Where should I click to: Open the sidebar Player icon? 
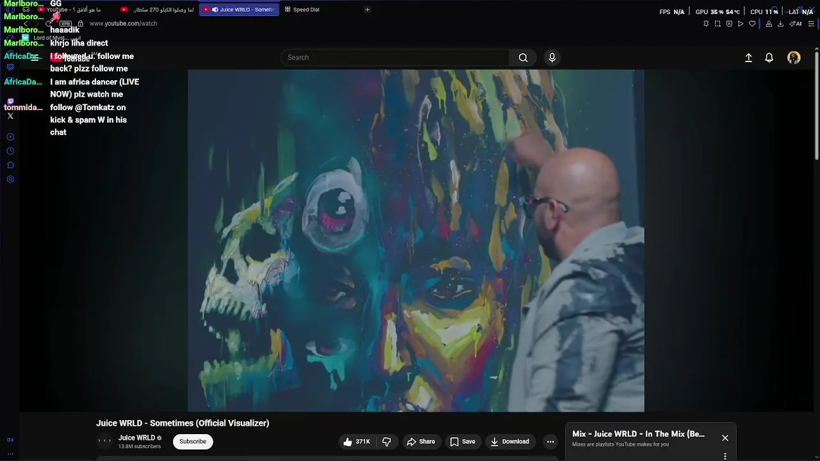point(10,137)
